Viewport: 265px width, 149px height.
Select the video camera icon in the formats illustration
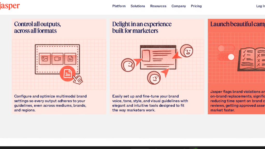click(58, 59)
